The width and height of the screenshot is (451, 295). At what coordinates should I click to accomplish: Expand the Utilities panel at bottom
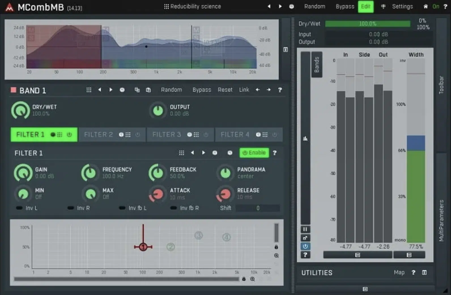(365, 289)
